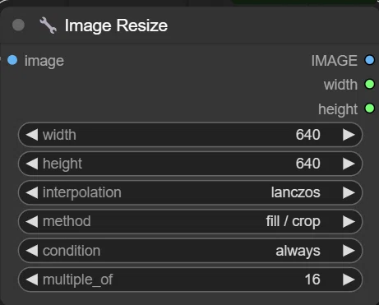
Task: Select previous interpolation option via left arrow
Action: (32, 192)
